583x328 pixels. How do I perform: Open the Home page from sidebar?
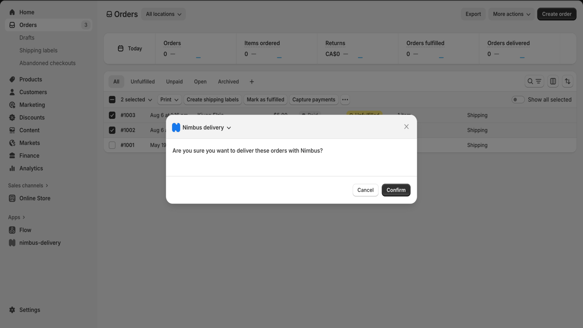point(26,12)
